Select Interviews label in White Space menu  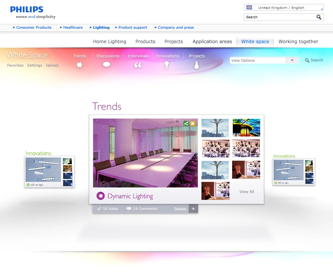138,56
